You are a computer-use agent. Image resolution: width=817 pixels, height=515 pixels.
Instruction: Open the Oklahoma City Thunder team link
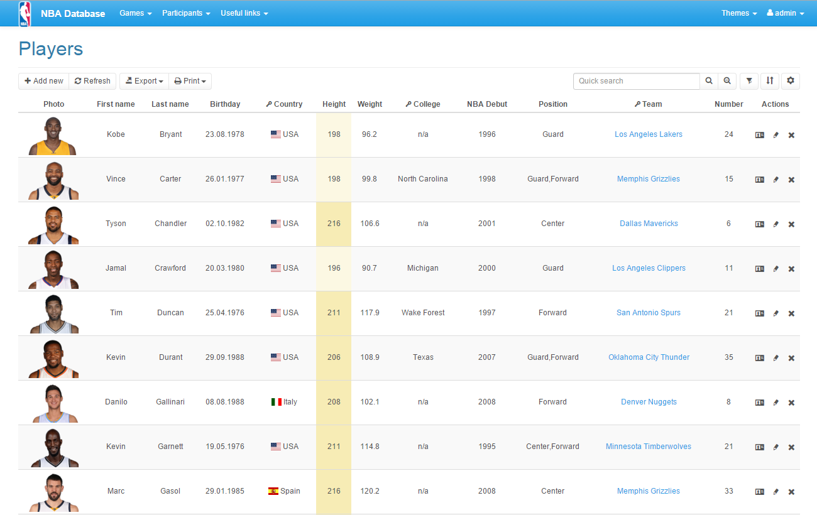649,357
